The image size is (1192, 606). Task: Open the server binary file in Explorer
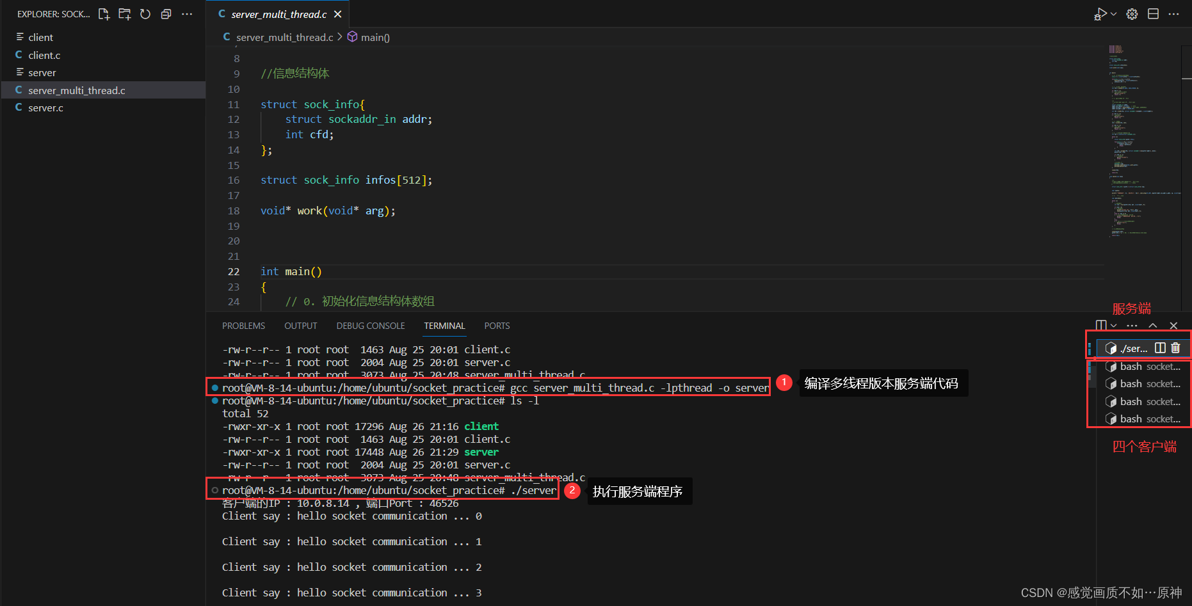pos(103,72)
